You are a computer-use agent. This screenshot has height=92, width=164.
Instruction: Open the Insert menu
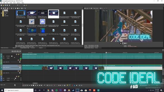11,3
